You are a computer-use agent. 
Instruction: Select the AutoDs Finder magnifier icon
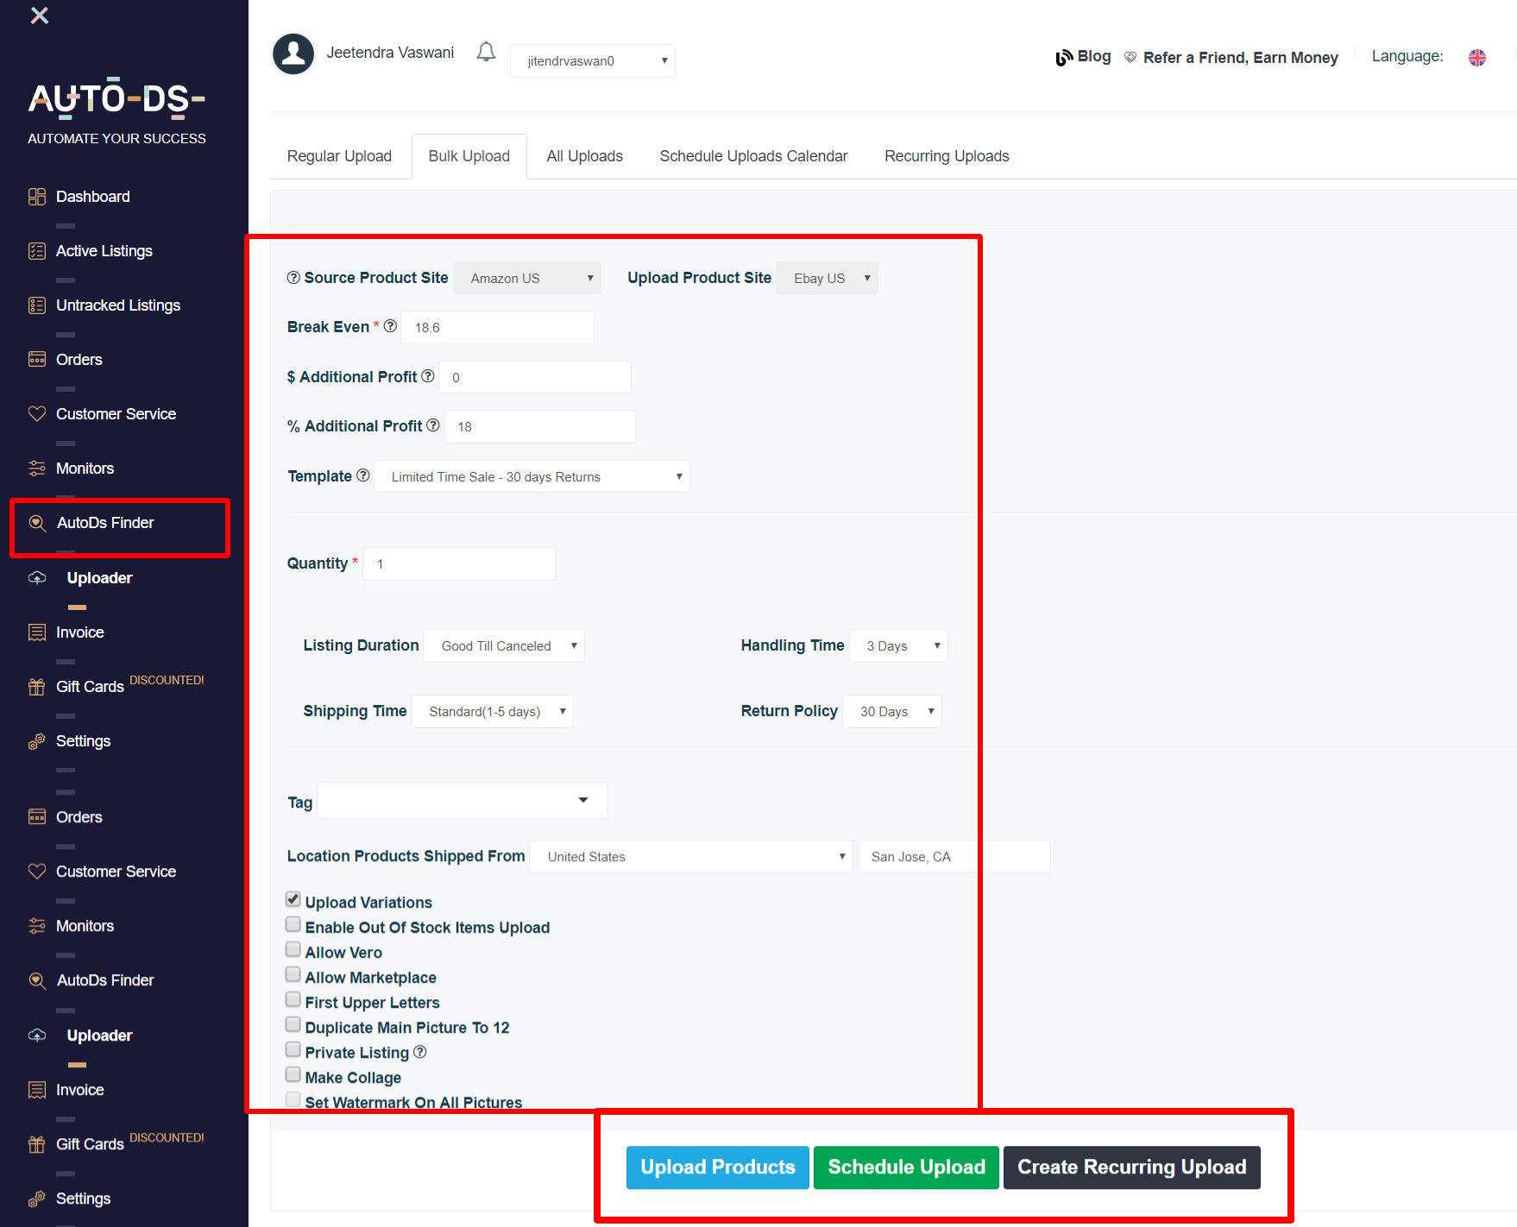(37, 522)
